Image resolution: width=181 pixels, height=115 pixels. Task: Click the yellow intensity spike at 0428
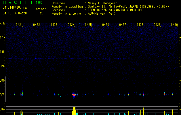pos(143,111)
